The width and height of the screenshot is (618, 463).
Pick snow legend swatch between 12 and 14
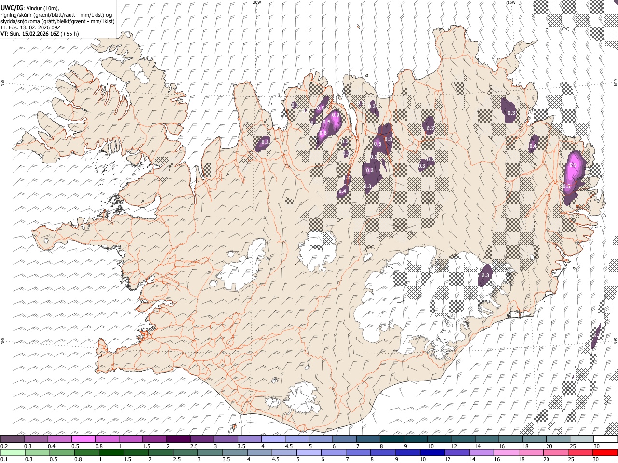tap(463, 439)
